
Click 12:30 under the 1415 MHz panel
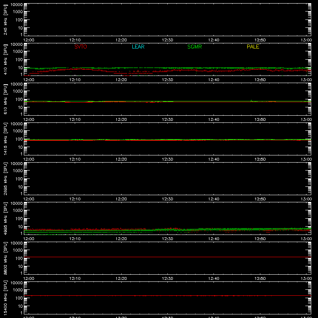pos(167,159)
